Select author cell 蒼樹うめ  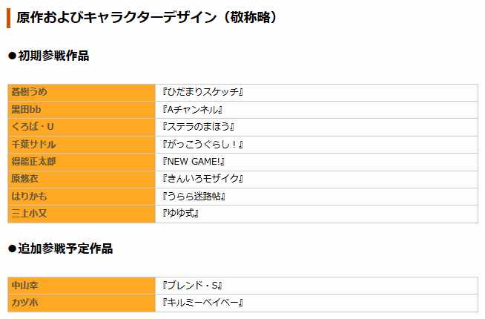coord(82,93)
